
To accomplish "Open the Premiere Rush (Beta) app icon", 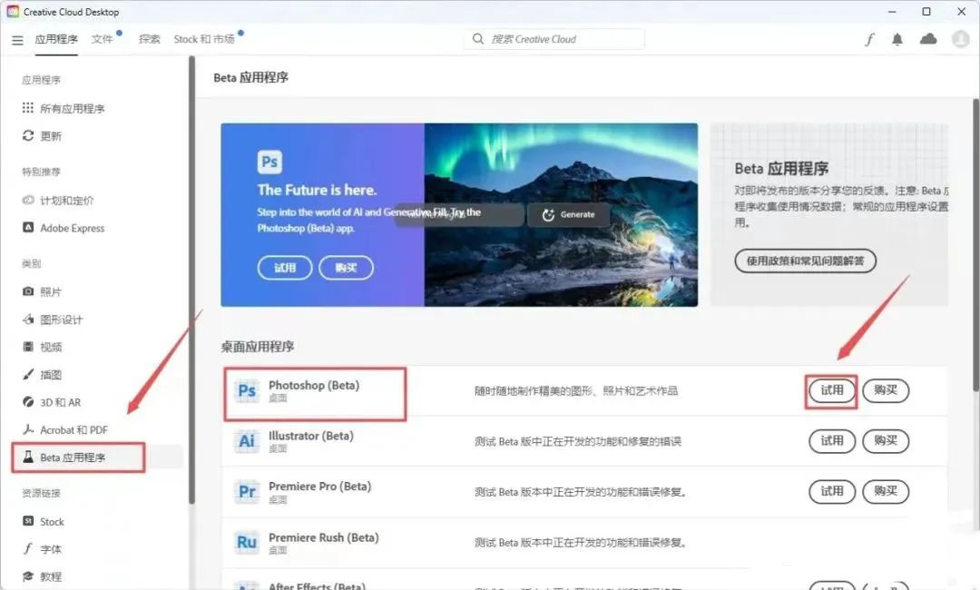I will coord(246,542).
